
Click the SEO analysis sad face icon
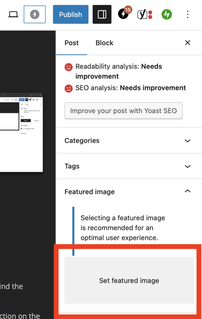coord(68,88)
